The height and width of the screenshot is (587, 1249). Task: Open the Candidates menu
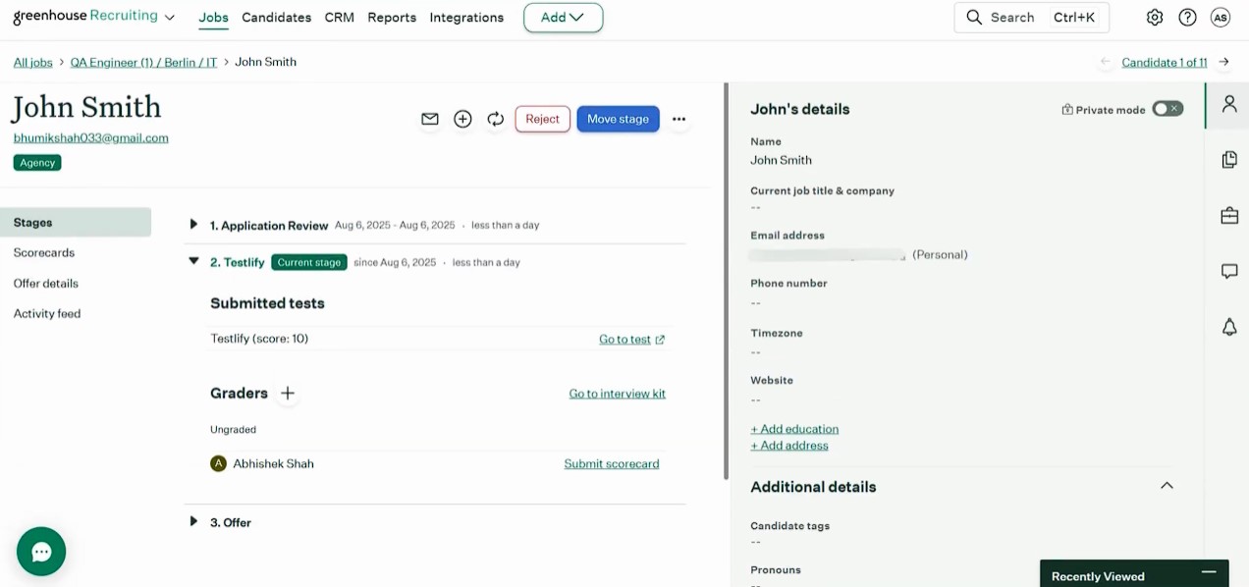tap(276, 18)
